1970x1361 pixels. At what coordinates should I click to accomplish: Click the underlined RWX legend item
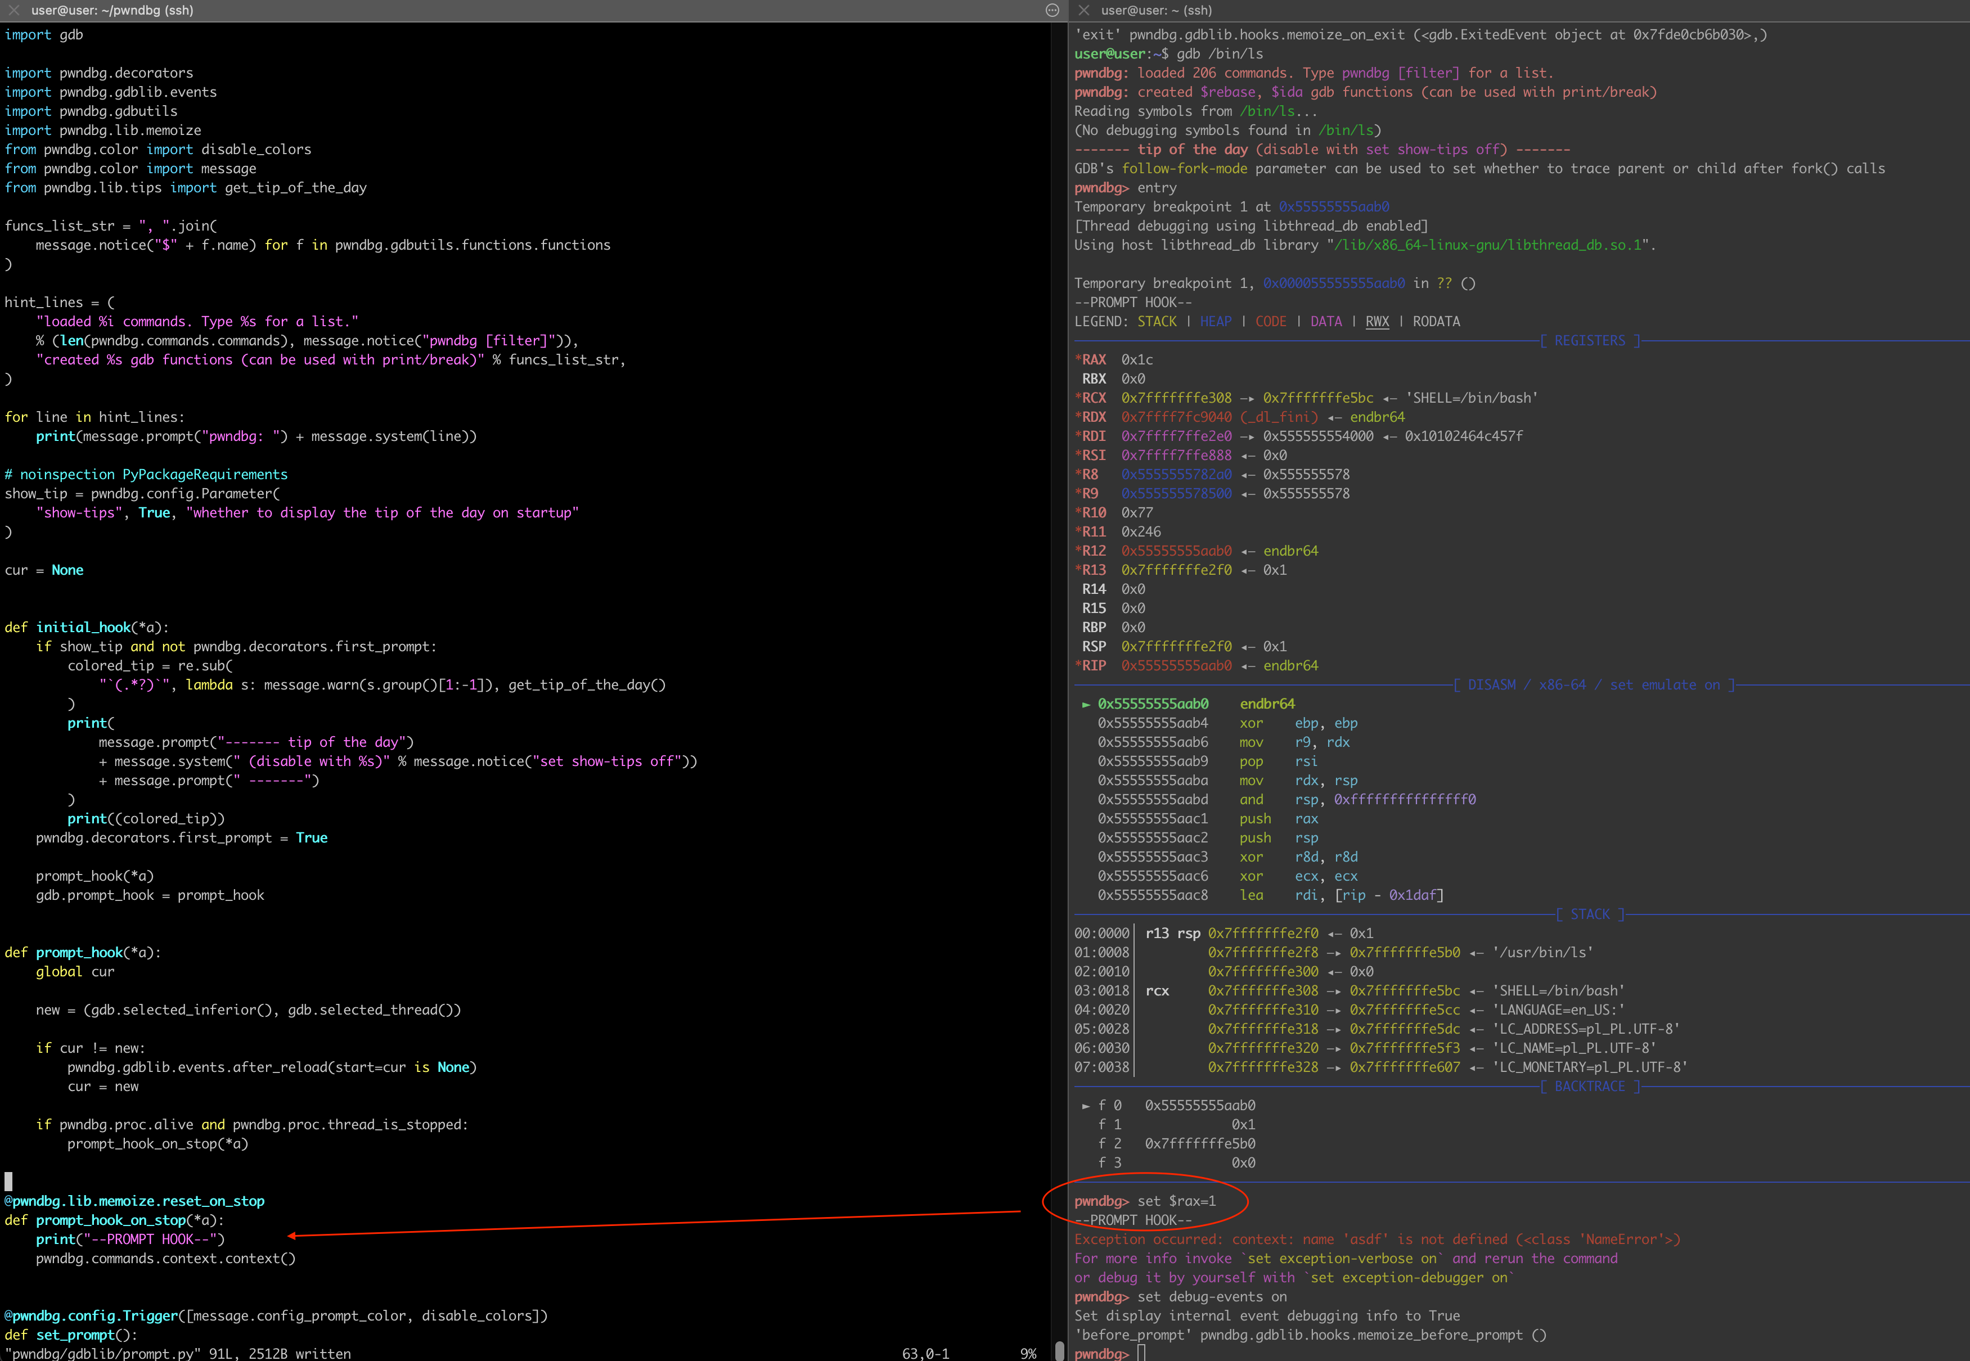[x=1378, y=322]
